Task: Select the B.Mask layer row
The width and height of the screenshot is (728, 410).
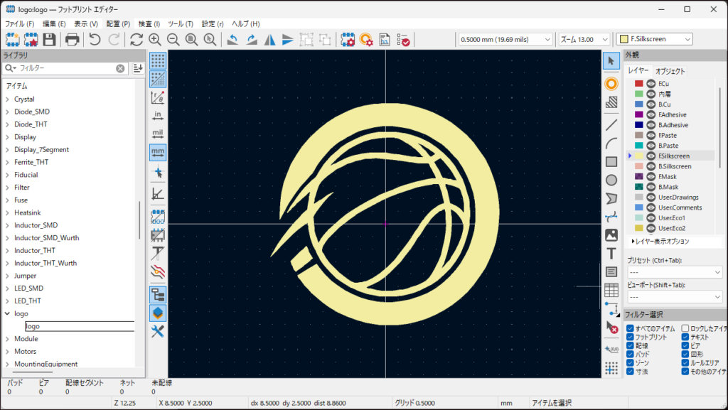Action: pyautogui.click(x=669, y=187)
